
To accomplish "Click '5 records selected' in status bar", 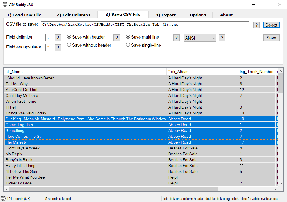I will coord(58,199).
